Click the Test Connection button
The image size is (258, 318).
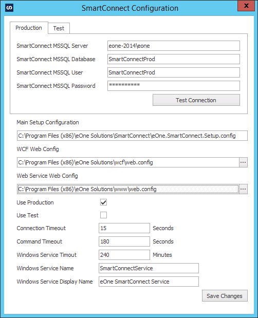point(196,100)
